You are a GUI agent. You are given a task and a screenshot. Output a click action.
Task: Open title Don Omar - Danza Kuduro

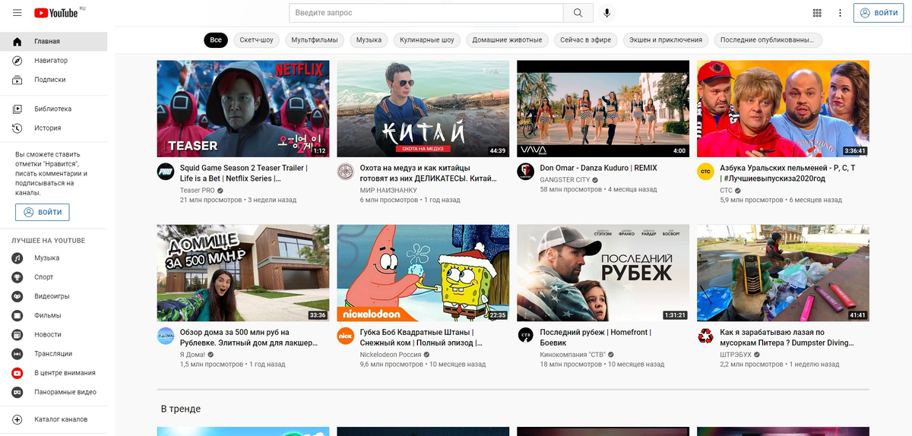pos(599,168)
